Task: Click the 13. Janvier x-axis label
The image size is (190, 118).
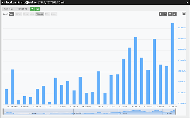Action: (99, 107)
